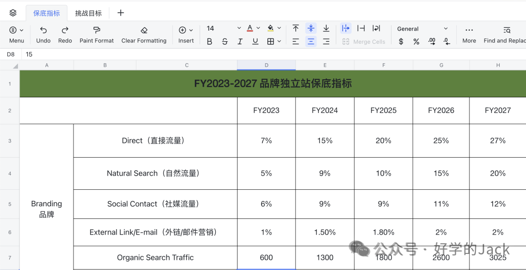Increase decimal places

click(432, 41)
